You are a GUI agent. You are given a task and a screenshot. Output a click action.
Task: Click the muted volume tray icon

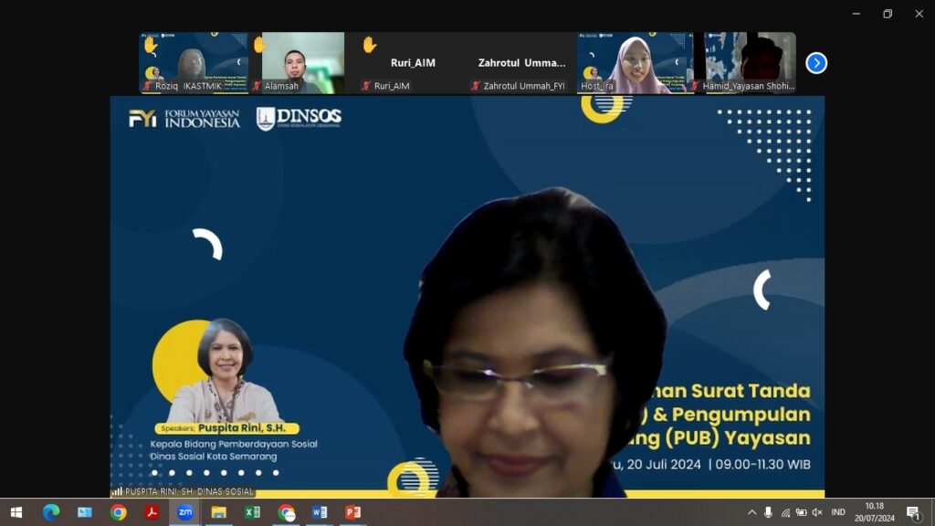817,512
